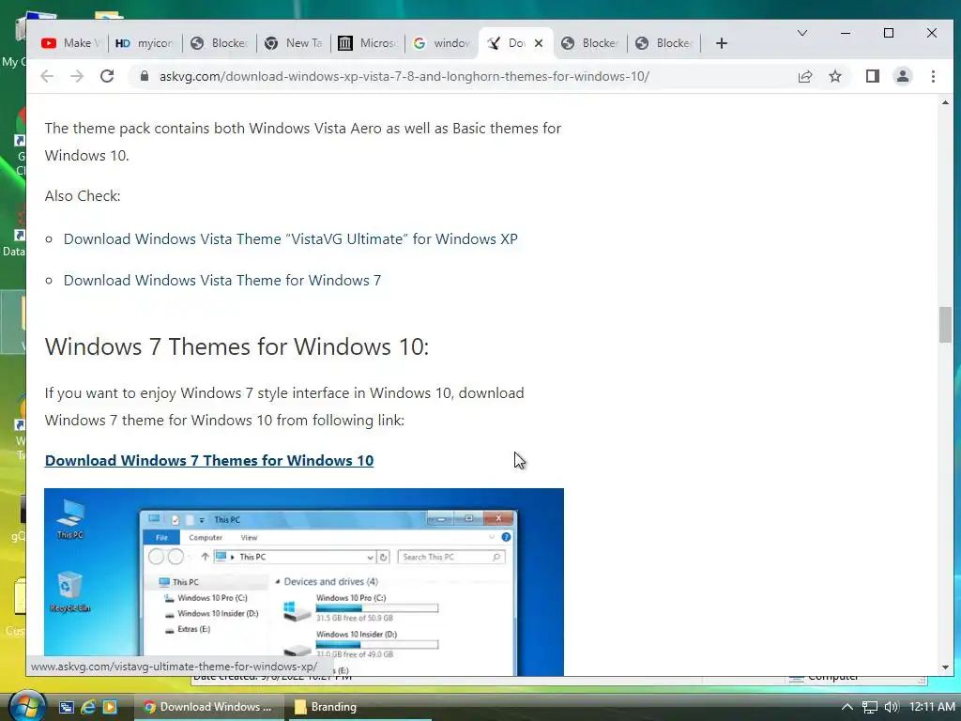Viewport: 961px width, 721px height.
Task: Switch to the last Blocked tab
Action: click(664, 43)
